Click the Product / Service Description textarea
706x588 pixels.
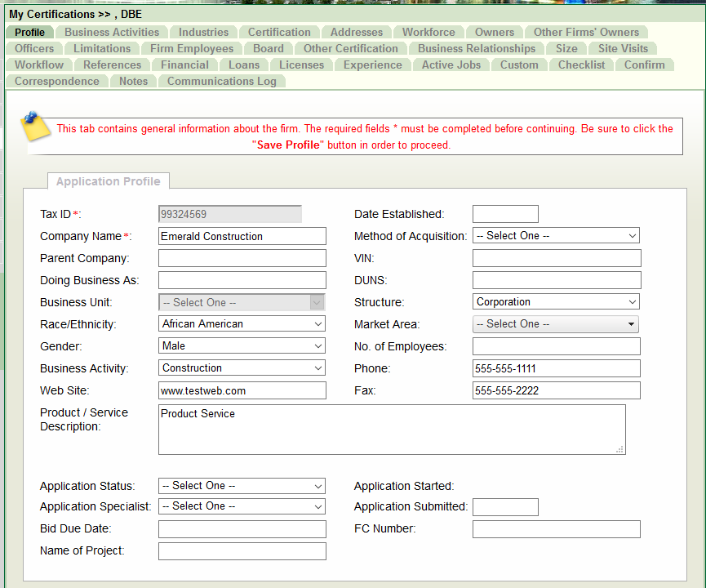[x=392, y=430]
